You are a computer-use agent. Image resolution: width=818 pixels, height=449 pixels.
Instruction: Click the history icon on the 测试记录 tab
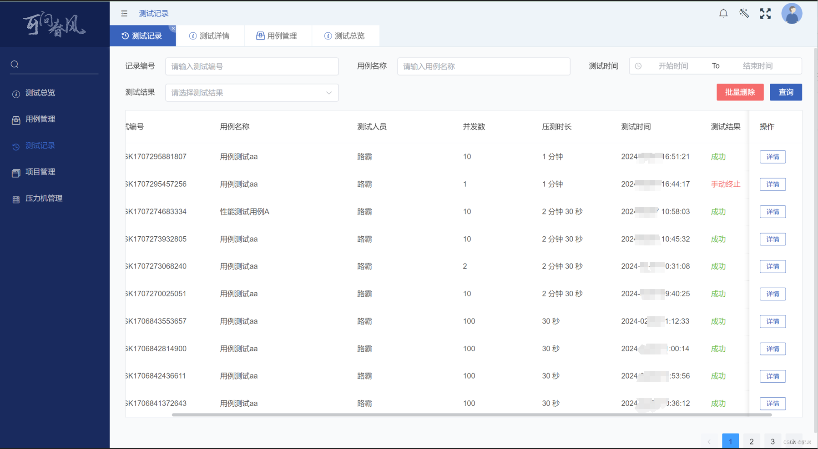(x=125, y=36)
